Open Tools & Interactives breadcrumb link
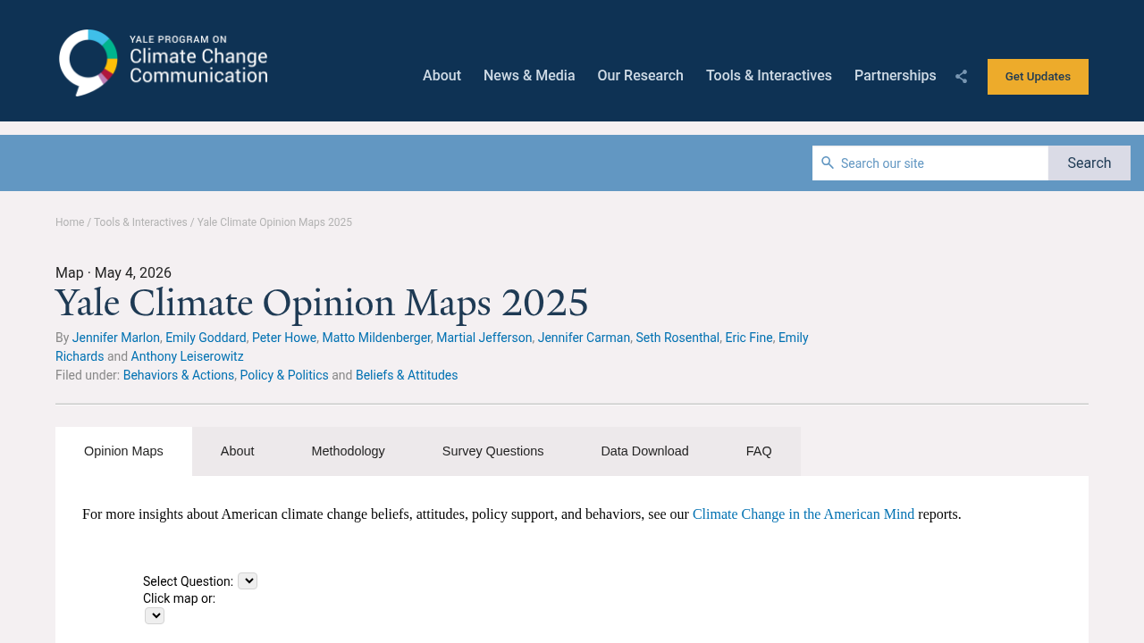This screenshot has height=643, width=1144. point(140,222)
